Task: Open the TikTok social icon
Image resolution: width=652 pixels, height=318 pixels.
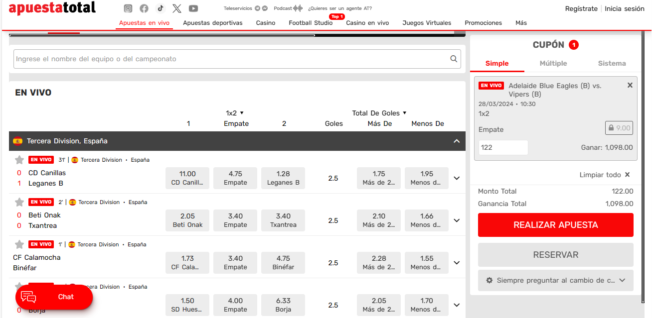Action: point(160,8)
